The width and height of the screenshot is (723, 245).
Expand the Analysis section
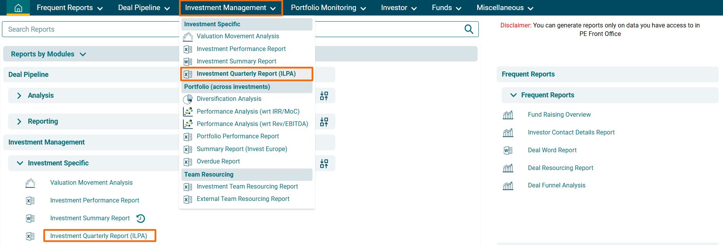[x=19, y=95]
